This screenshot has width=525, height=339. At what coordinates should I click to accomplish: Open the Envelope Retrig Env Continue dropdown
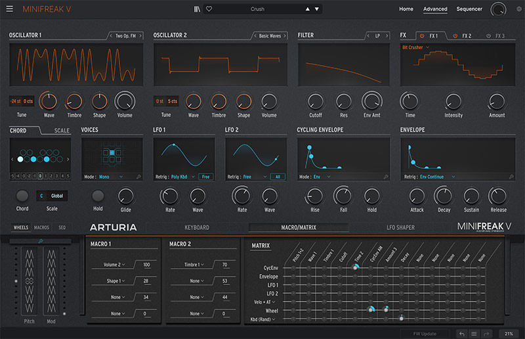437,177
